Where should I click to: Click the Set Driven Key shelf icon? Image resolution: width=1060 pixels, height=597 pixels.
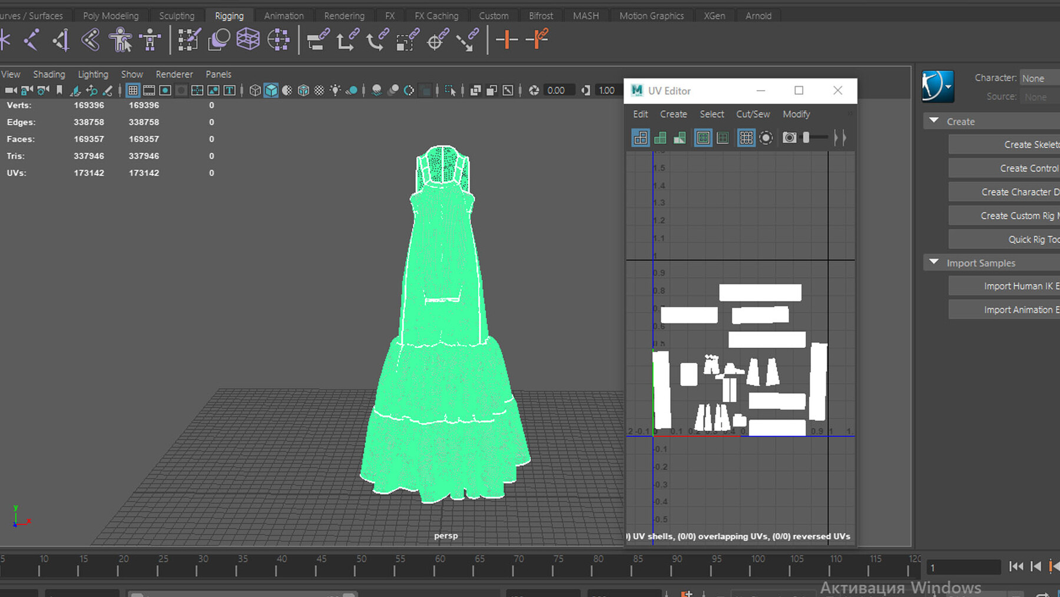tap(537, 40)
